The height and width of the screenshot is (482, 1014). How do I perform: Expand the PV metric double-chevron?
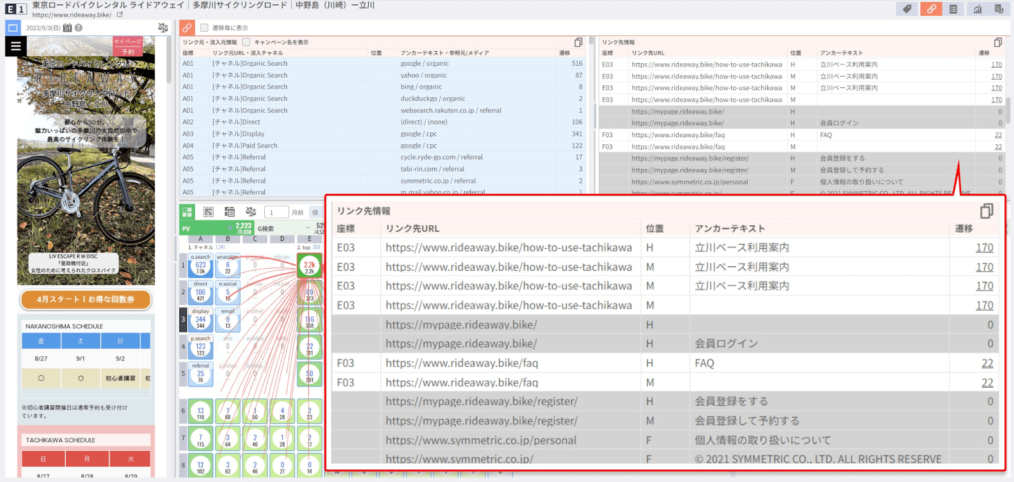coord(230,228)
